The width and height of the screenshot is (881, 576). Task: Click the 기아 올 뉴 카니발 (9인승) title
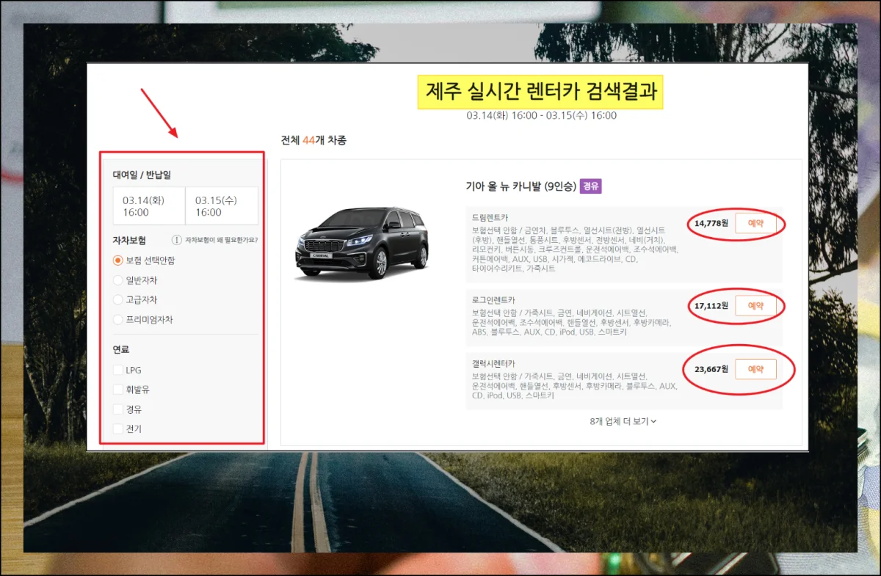point(520,186)
